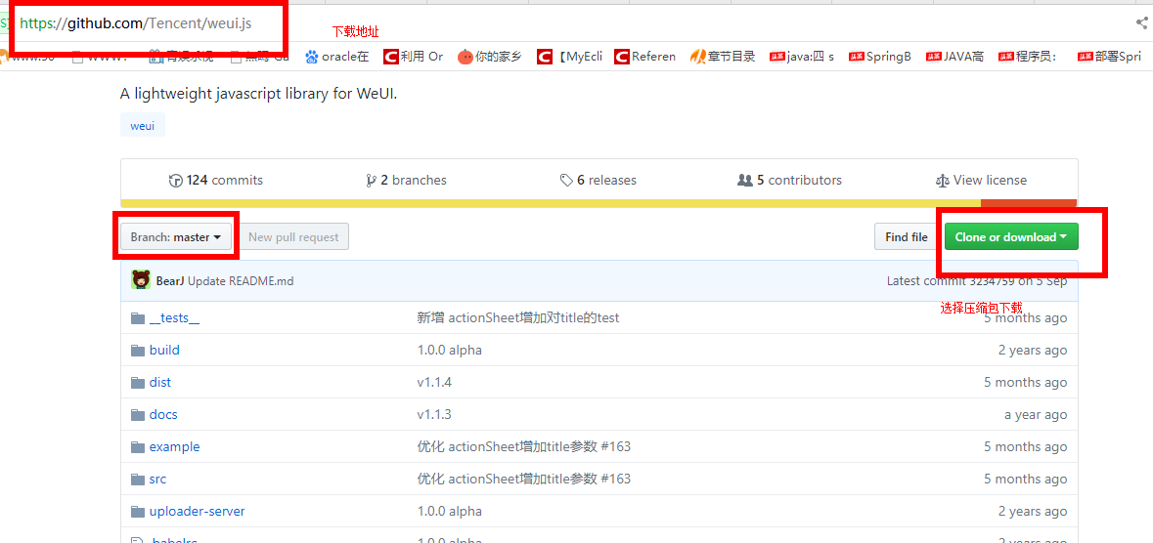The height and width of the screenshot is (543, 1153).
Task: Click the docs folder icon
Action: click(x=138, y=415)
